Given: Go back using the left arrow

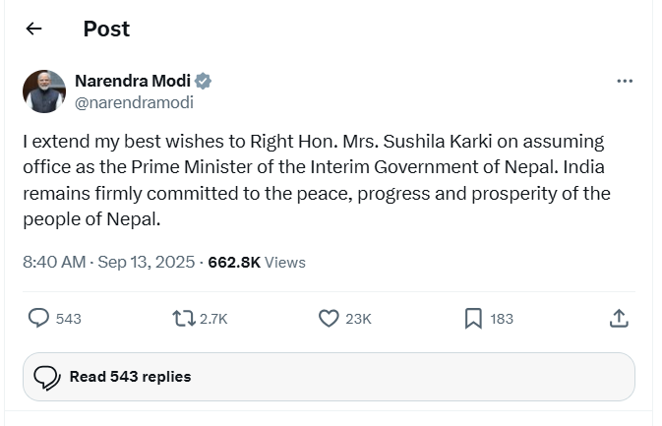Looking at the screenshot, I should click(x=33, y=29).
